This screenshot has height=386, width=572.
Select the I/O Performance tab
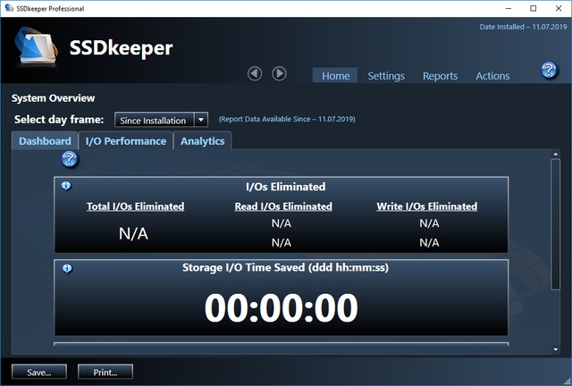coord(125,141)
